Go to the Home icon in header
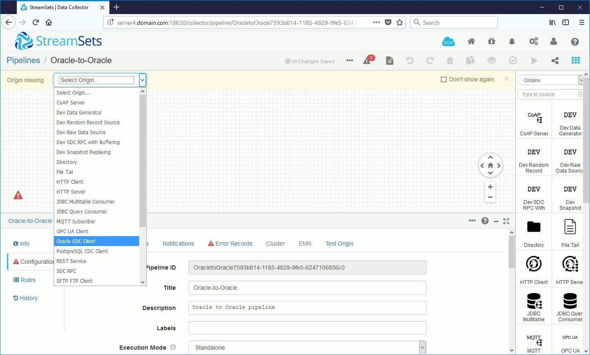The image size is (590, 355). click(x=471, y=41)
